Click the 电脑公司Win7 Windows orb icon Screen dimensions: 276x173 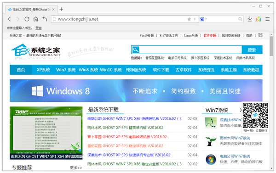point(211,159)
